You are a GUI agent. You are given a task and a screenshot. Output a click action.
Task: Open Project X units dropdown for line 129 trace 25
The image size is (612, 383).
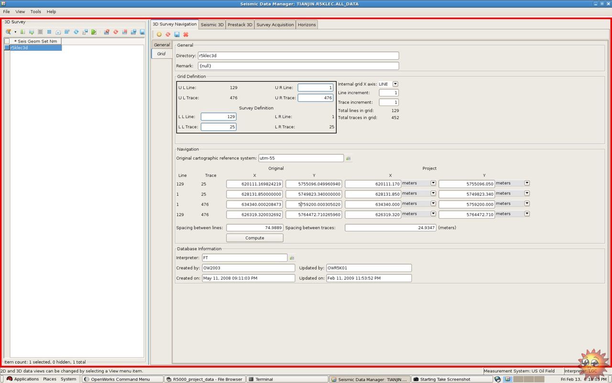click(x=433, y=183)
